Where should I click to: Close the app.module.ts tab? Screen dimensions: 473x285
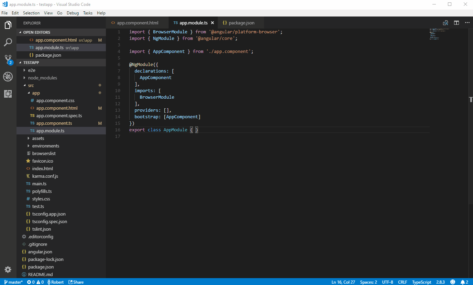click(212, 23)
